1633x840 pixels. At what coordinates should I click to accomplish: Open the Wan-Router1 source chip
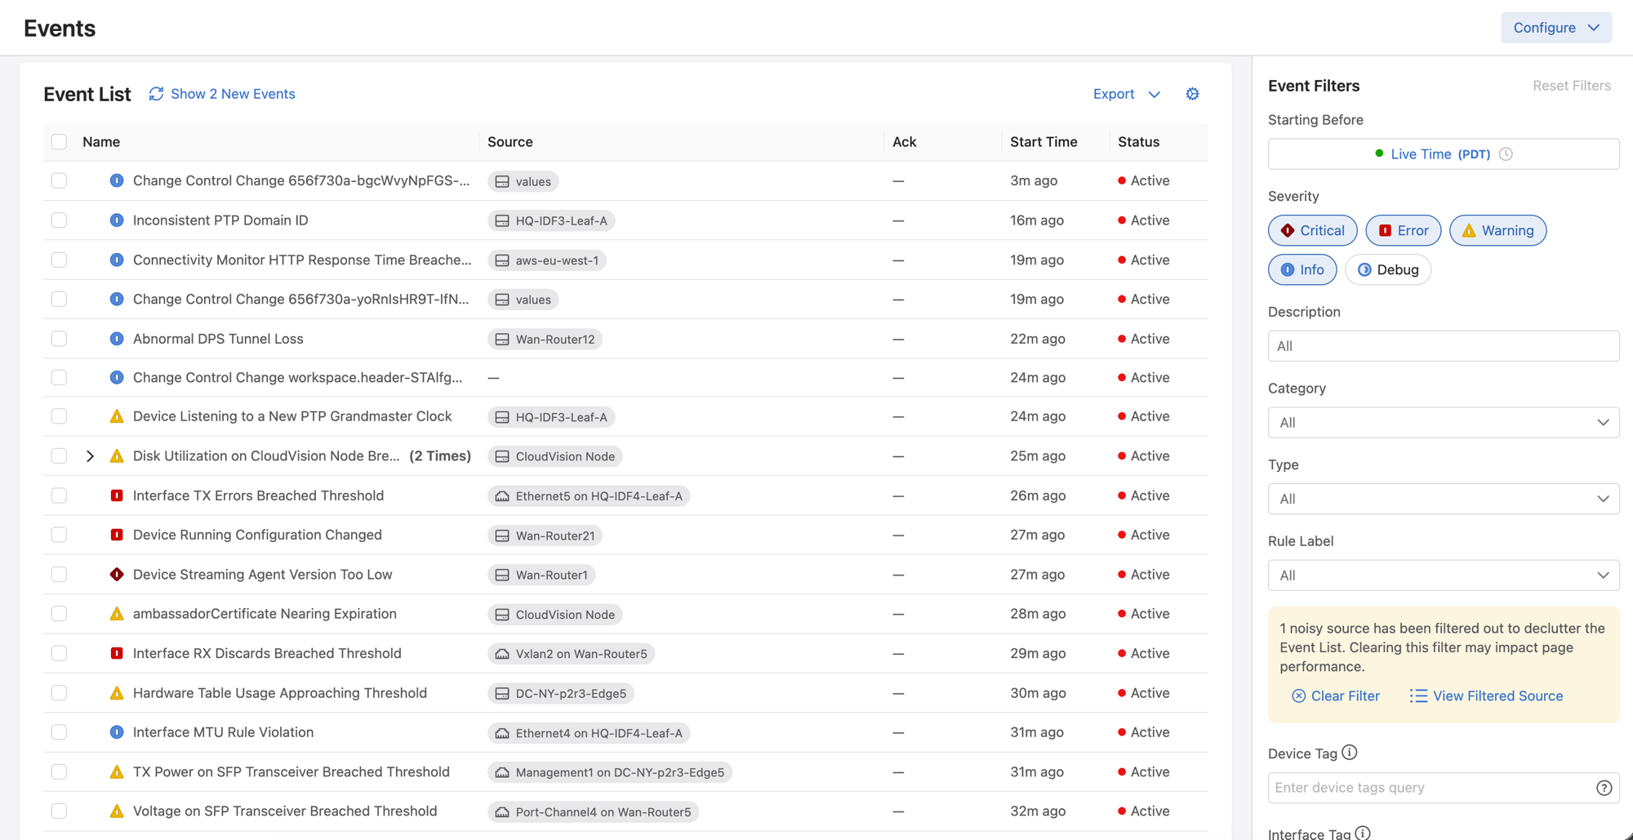(x=541, y=575)
